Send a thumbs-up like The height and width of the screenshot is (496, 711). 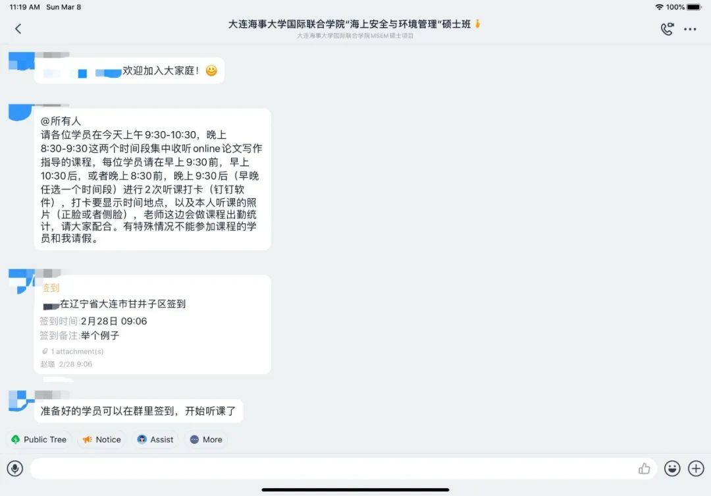coord(644,468)
